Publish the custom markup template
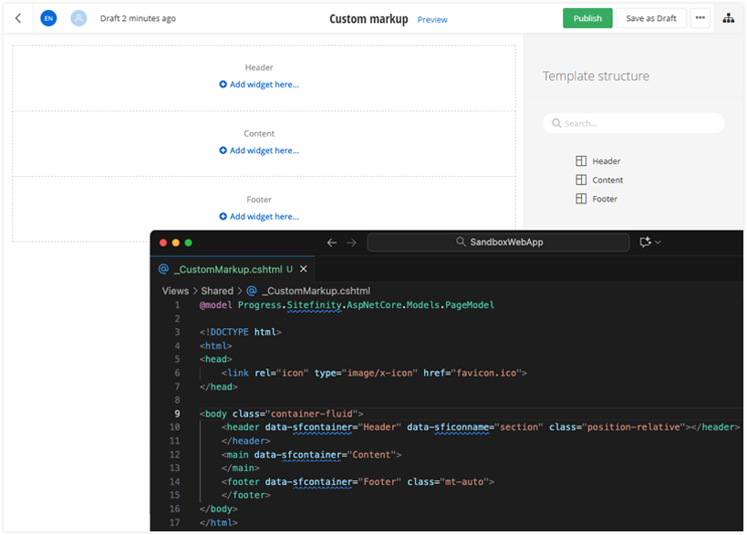This screenshot has height=535, width=747. pos(586,18)
